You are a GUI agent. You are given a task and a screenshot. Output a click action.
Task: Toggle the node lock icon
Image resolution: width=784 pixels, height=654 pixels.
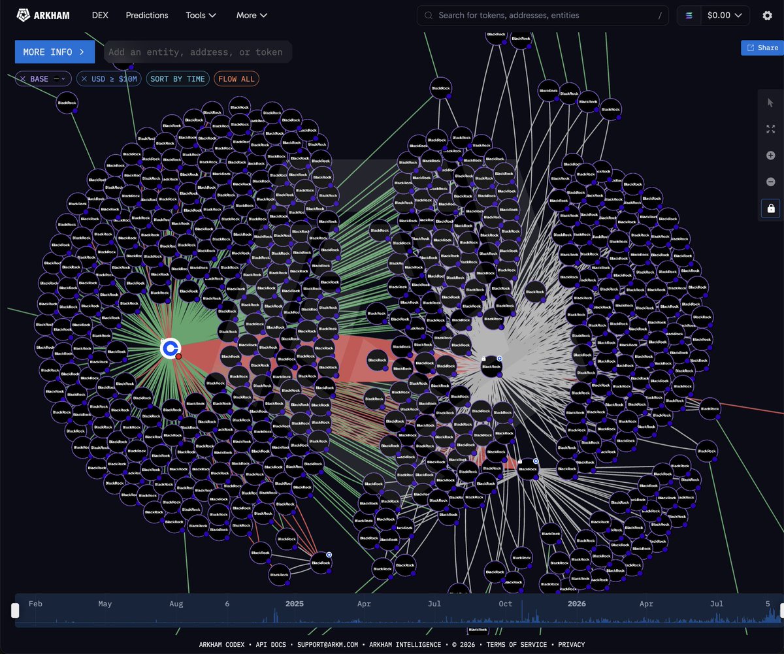[771, 208]
